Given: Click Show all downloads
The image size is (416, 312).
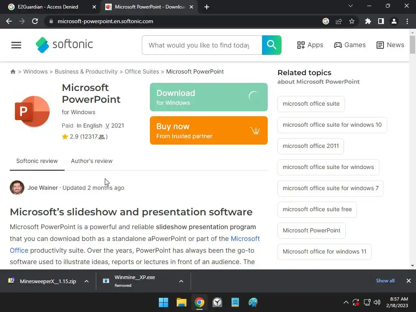Looking at the screenshot, I should 385,281.
